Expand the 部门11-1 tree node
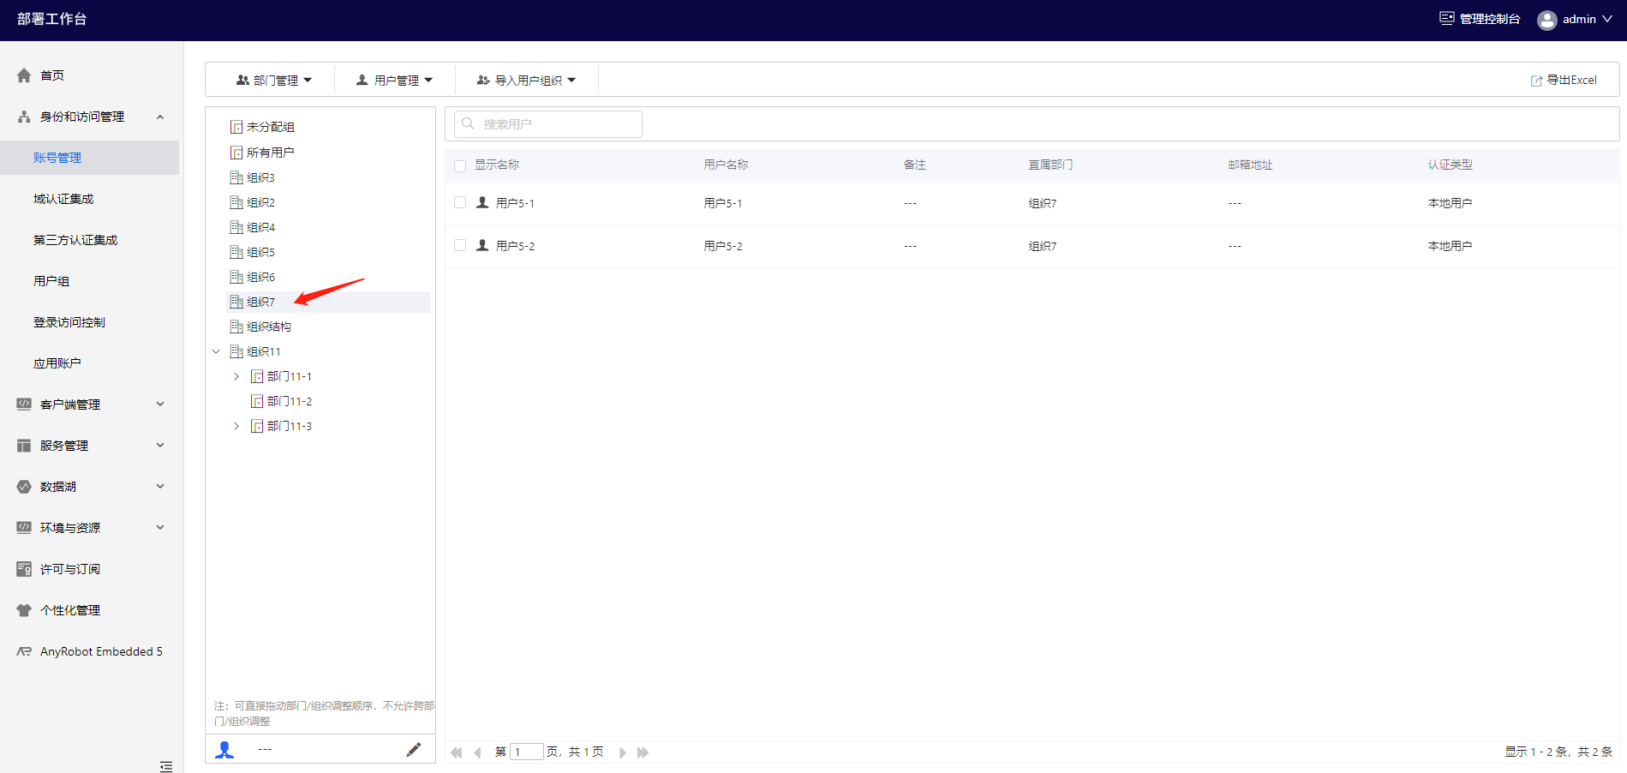Screen dimensions: 1627x773 pos(236,376)
